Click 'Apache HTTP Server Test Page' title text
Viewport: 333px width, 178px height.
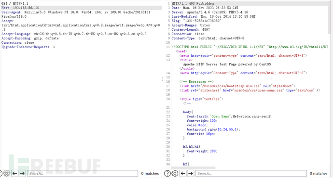point(227,64)
